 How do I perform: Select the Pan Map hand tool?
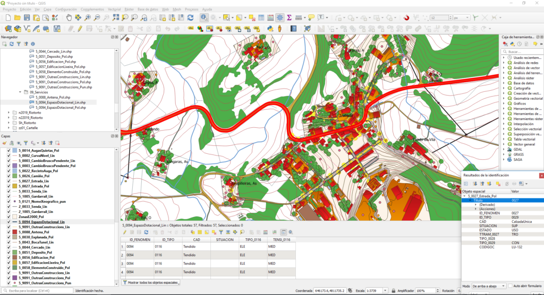(x=69, y=18)
